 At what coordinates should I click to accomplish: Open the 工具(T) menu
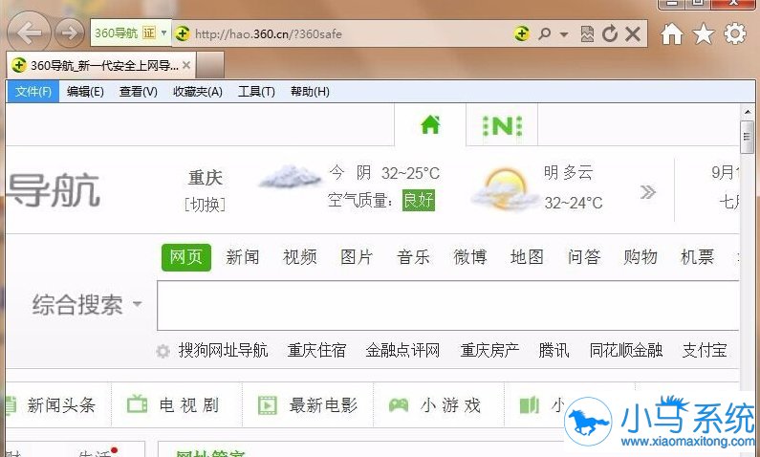point(256,92)
